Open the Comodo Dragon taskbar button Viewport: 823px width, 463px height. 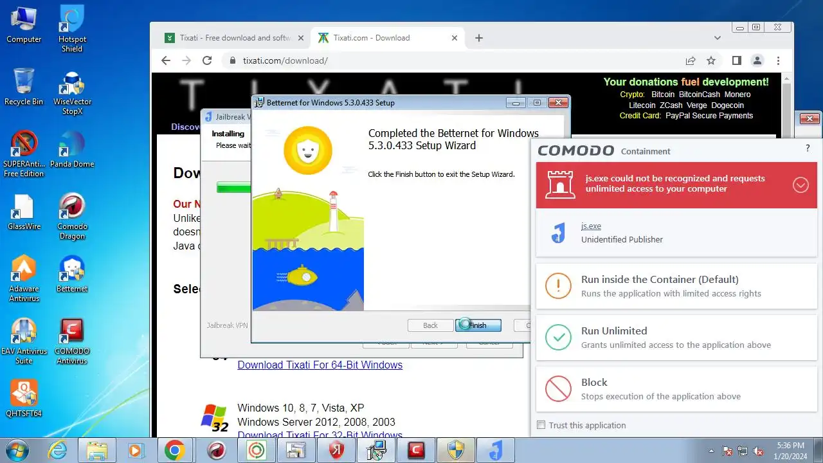[x=217, y=451]
